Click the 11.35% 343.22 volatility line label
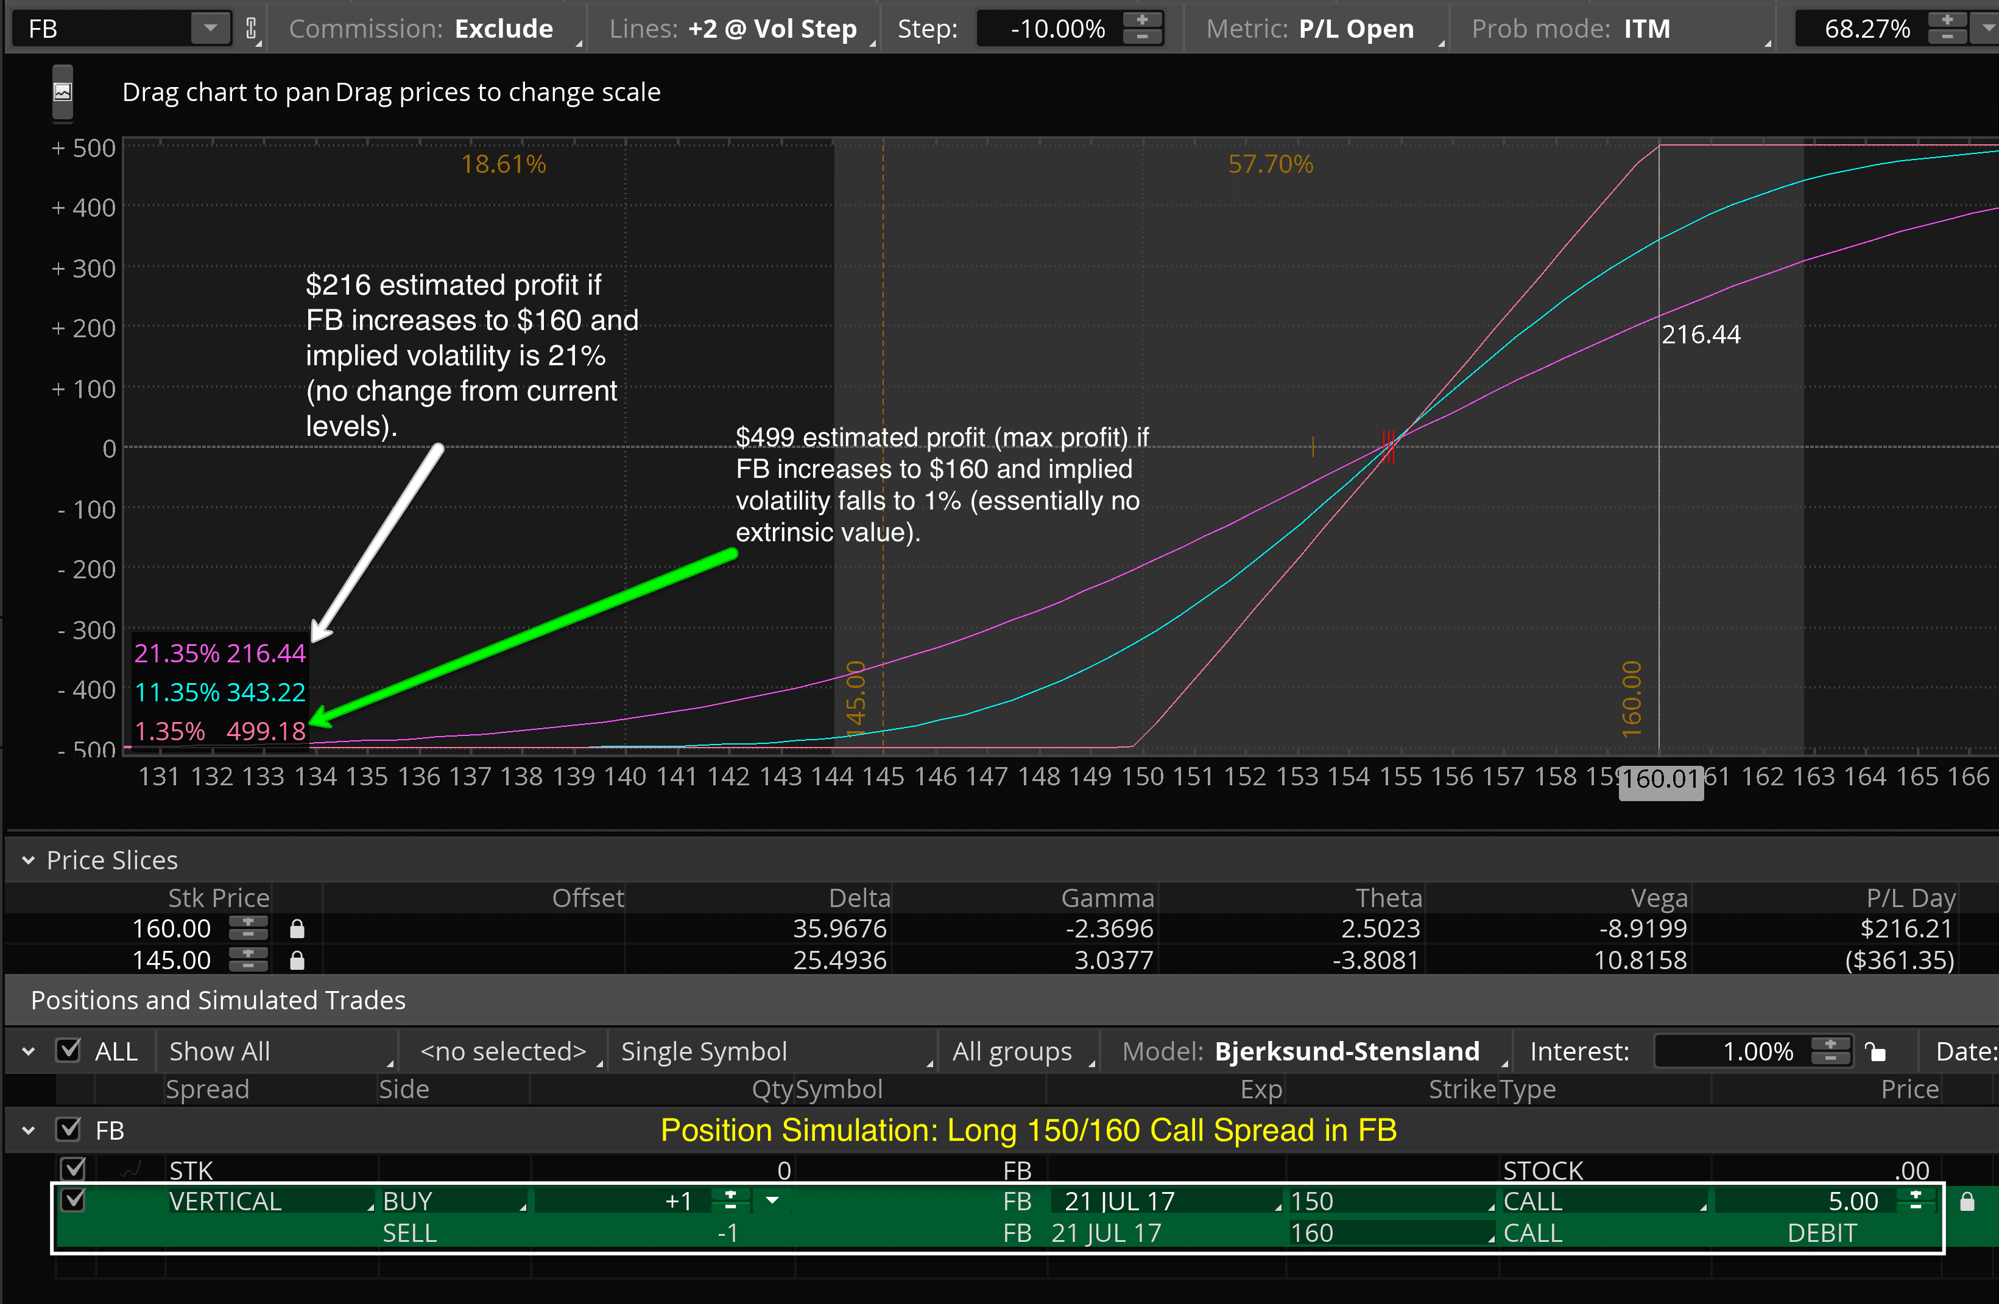Screen dimensions: 1999x1304 (x=220, y=692)
